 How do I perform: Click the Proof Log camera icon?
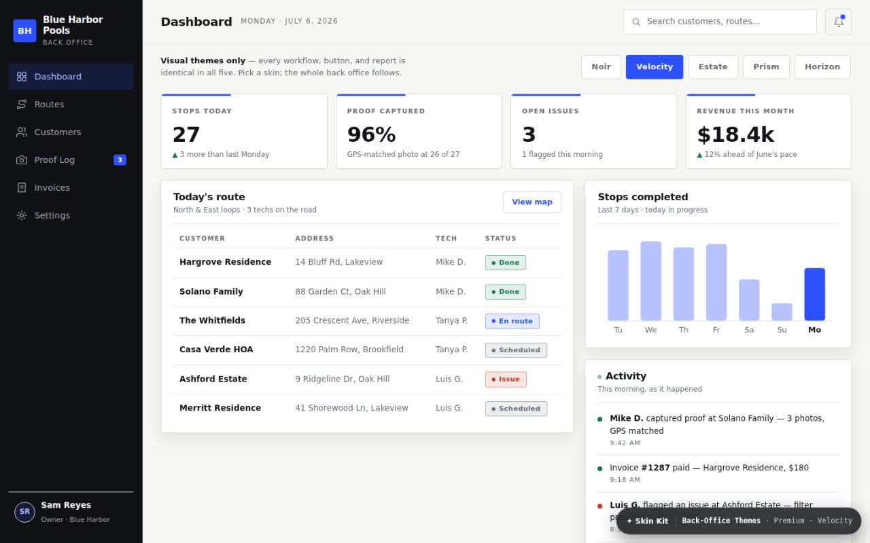coord(22,160)
